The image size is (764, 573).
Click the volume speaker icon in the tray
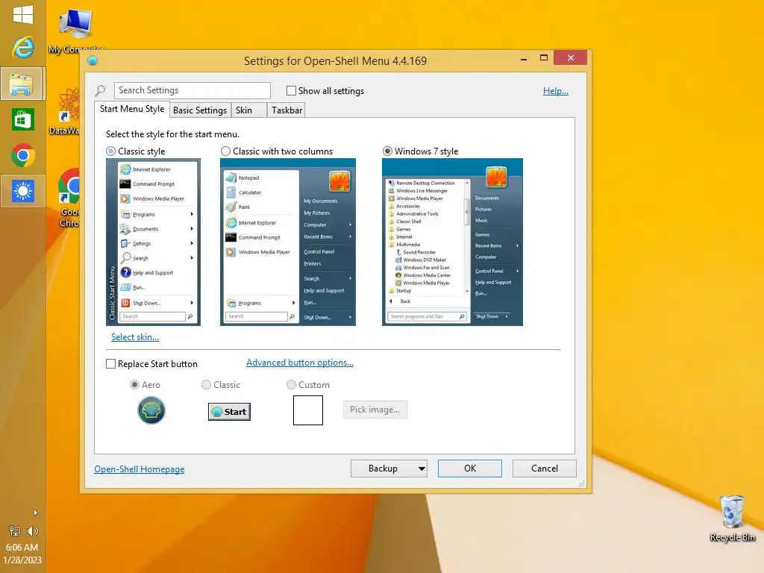[x=32, y=530]
